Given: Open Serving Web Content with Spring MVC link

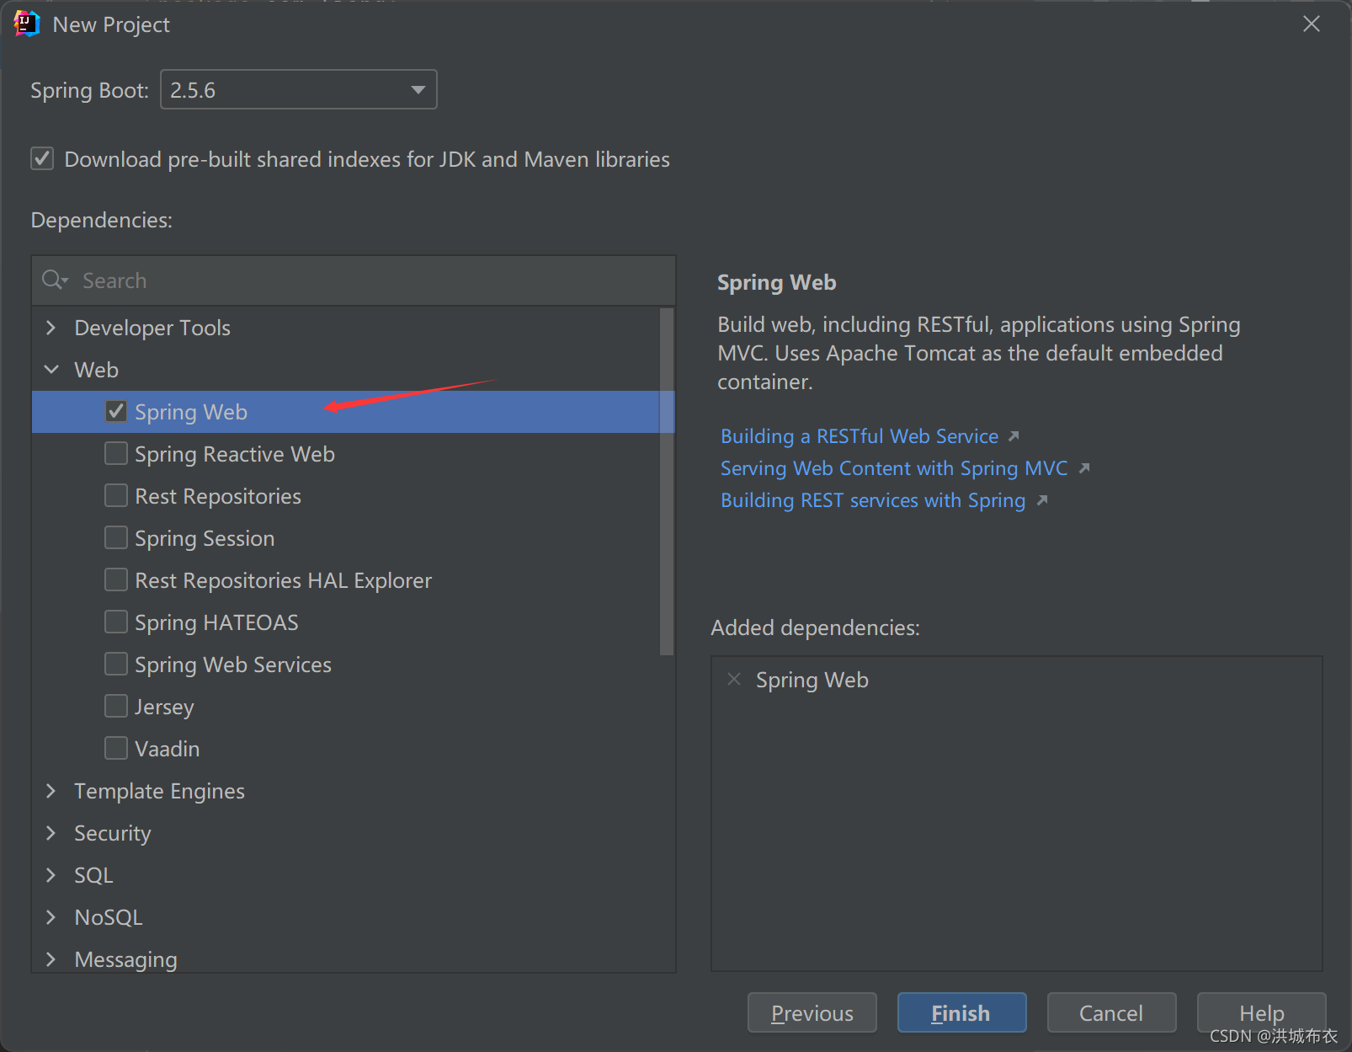Looking at the screenshot, I should coord(894,468).
